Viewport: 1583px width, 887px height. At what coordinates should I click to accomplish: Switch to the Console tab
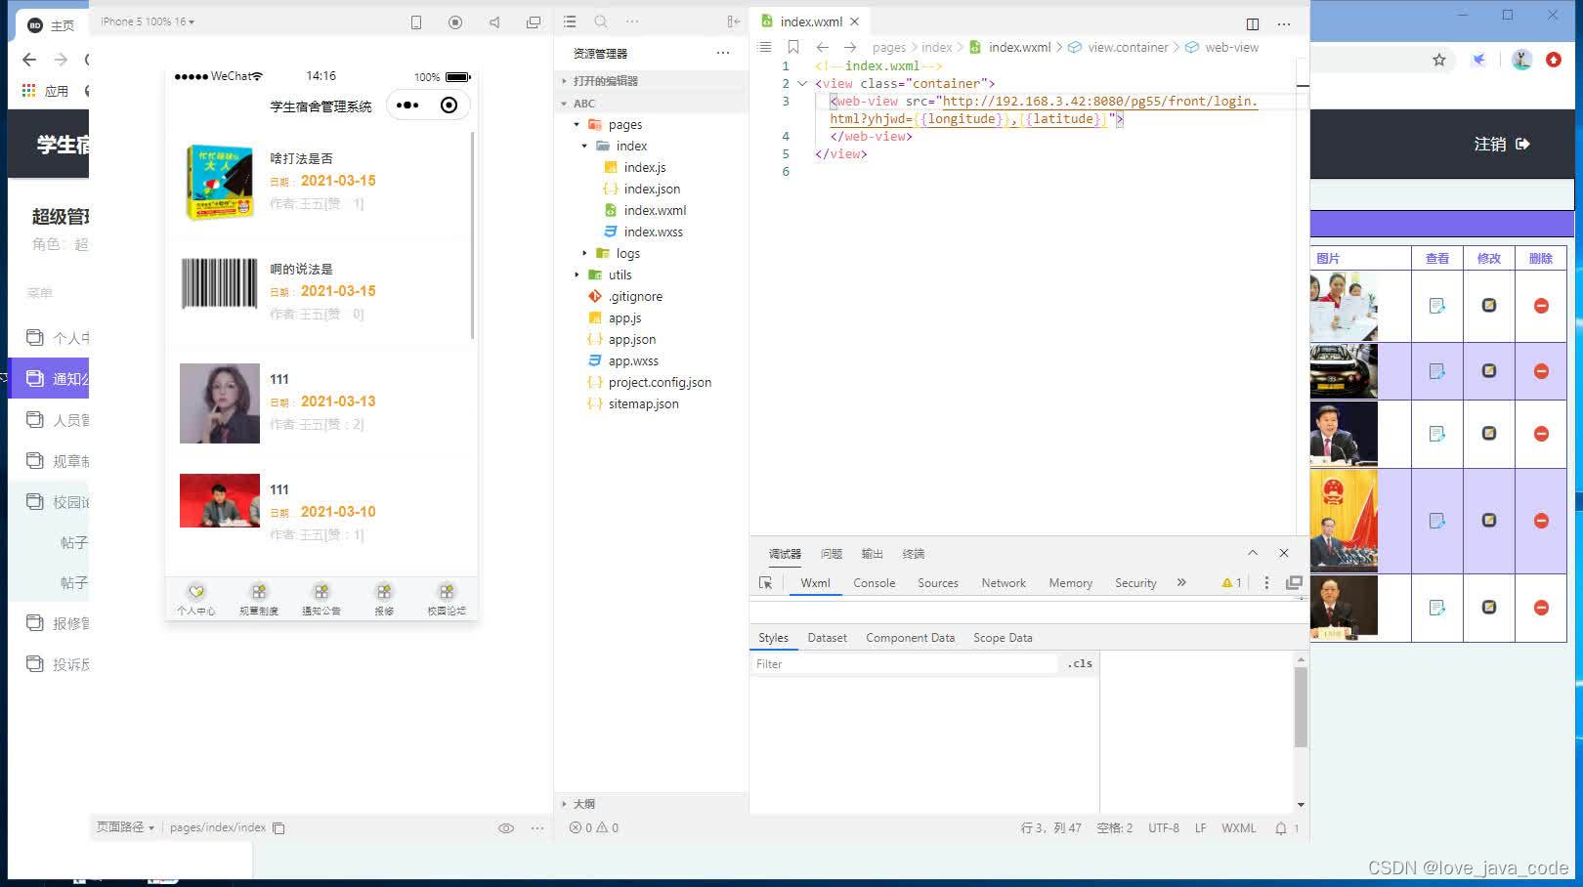tap(875, 583)
